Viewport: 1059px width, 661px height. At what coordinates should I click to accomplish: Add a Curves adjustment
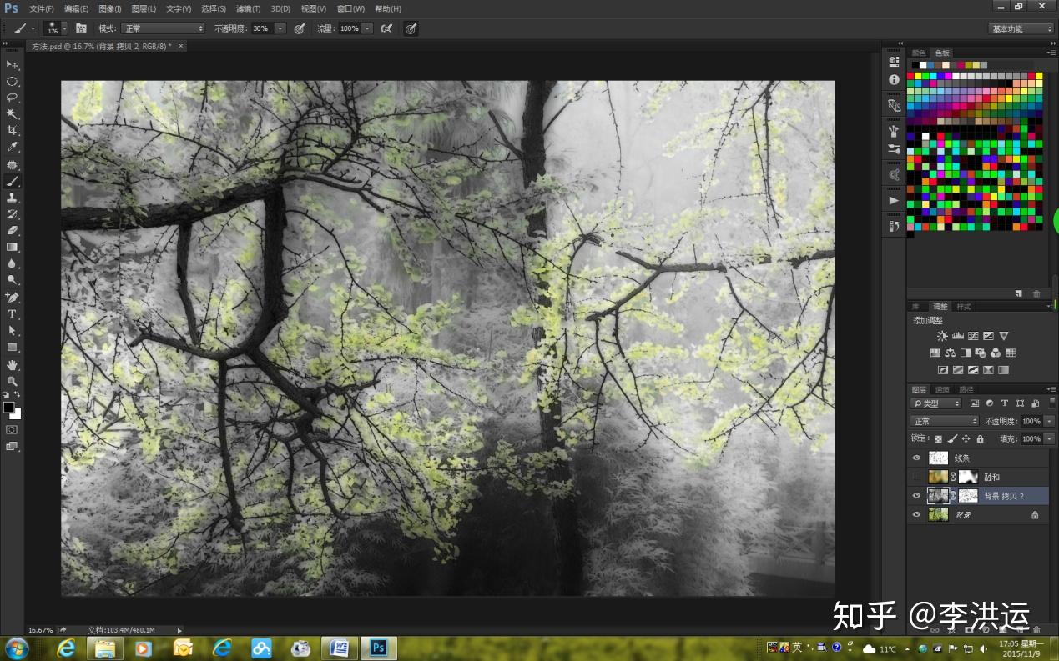coord(973,336)
